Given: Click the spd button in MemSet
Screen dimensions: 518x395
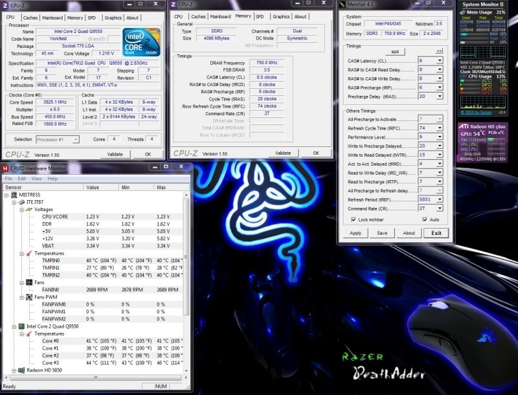Looking at the screenshot, I should (395, 52).
